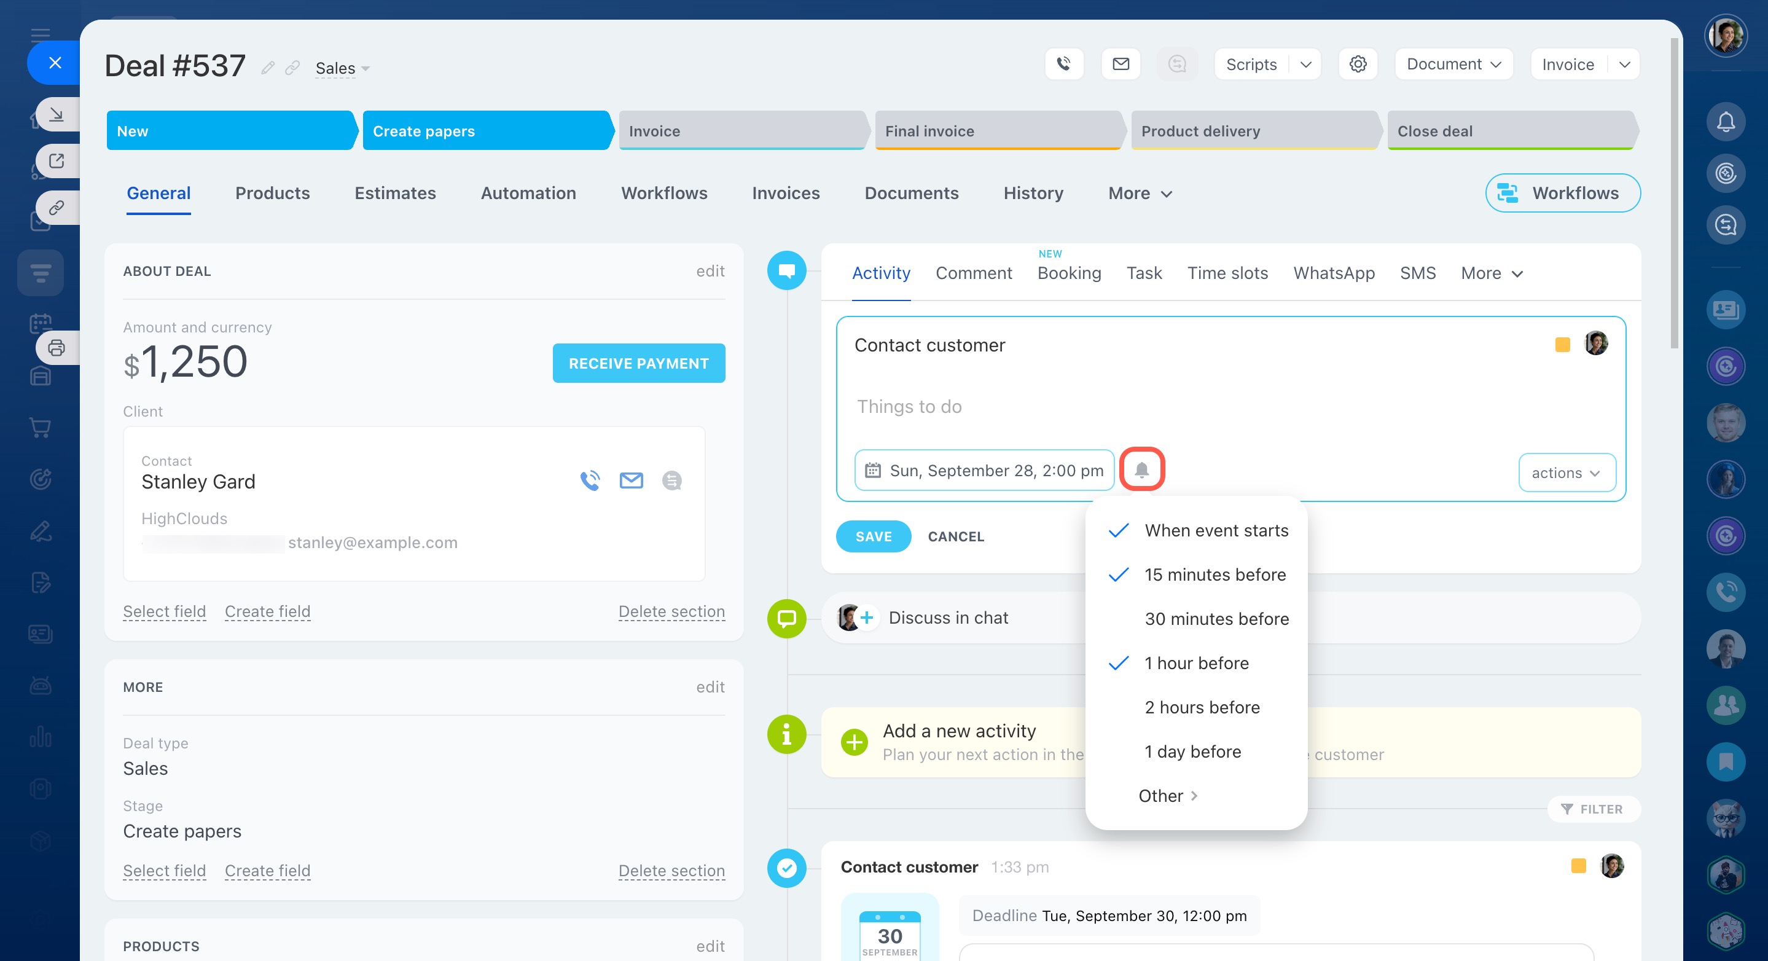Open the Comment tab in timeline
The width and height of the screenshot is (1768, 961).
(x=973, y=273)
